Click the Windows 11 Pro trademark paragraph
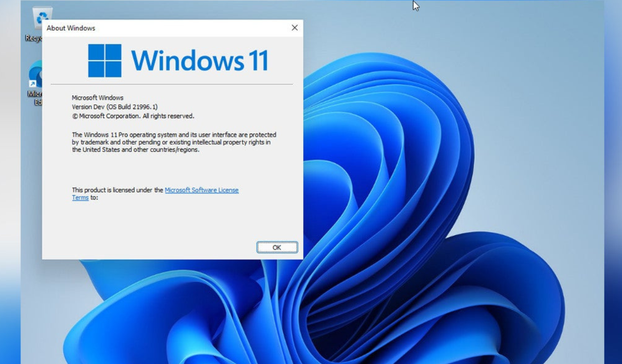The width and height of the screenshot is (622, 364). point(174,142)
